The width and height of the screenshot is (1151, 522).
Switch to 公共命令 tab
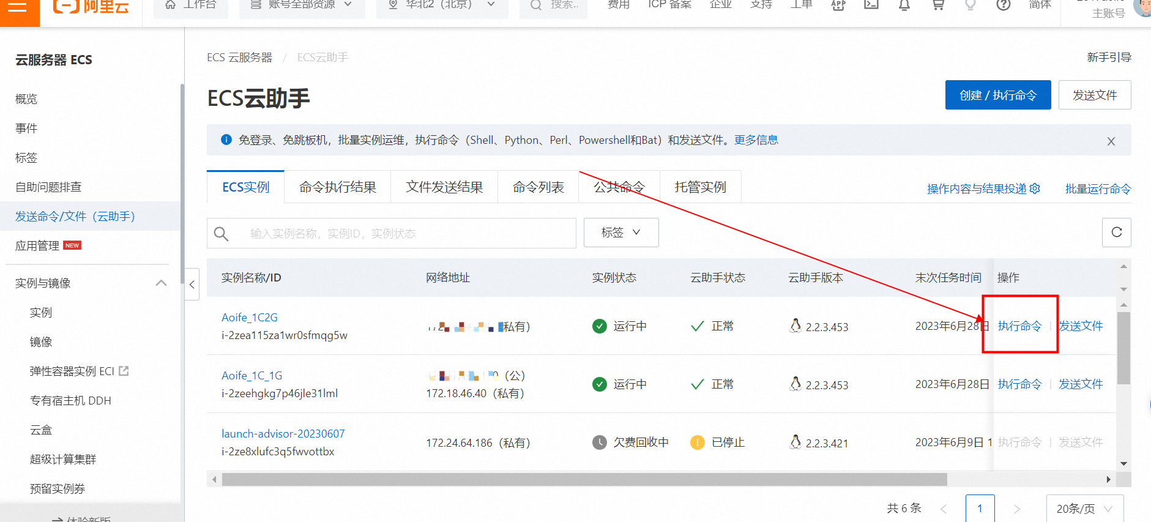[x=619, y=187]
